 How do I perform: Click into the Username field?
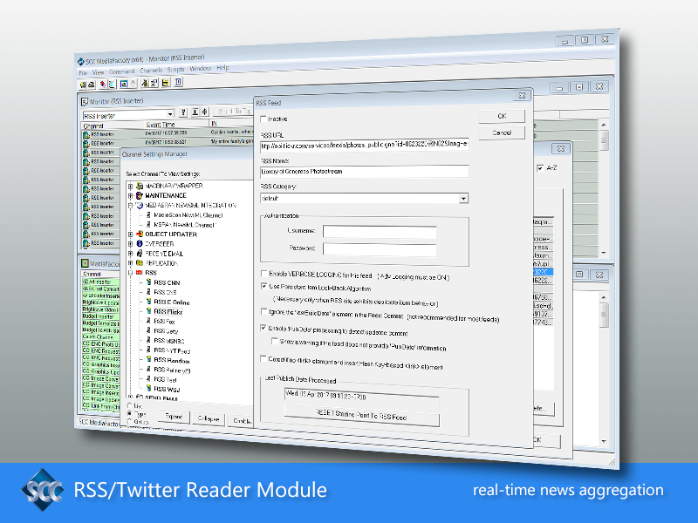pyautogui.click(x=380, y=232)
